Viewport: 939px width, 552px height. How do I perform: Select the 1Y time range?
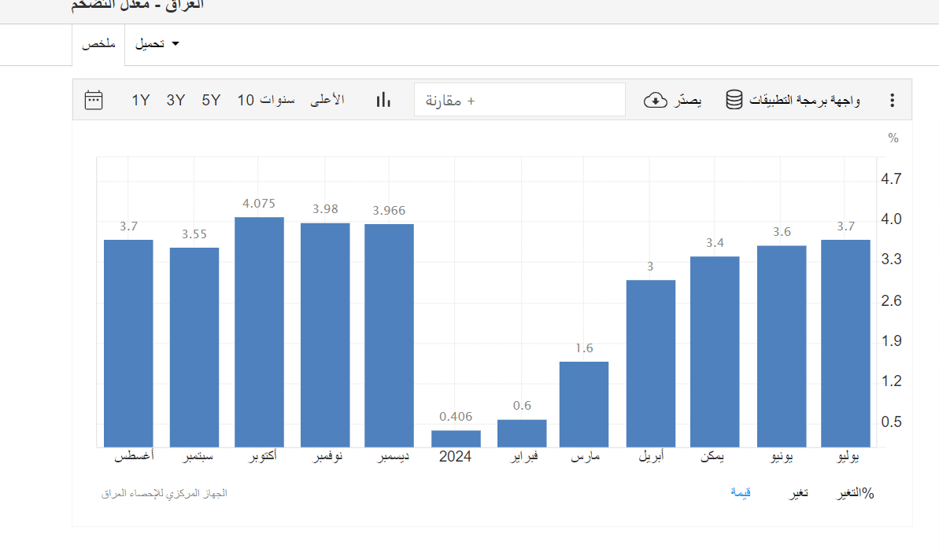click(142, 100)
